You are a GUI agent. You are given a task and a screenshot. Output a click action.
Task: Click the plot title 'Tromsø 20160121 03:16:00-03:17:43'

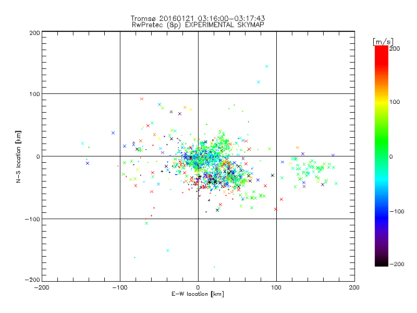point(198,18)
